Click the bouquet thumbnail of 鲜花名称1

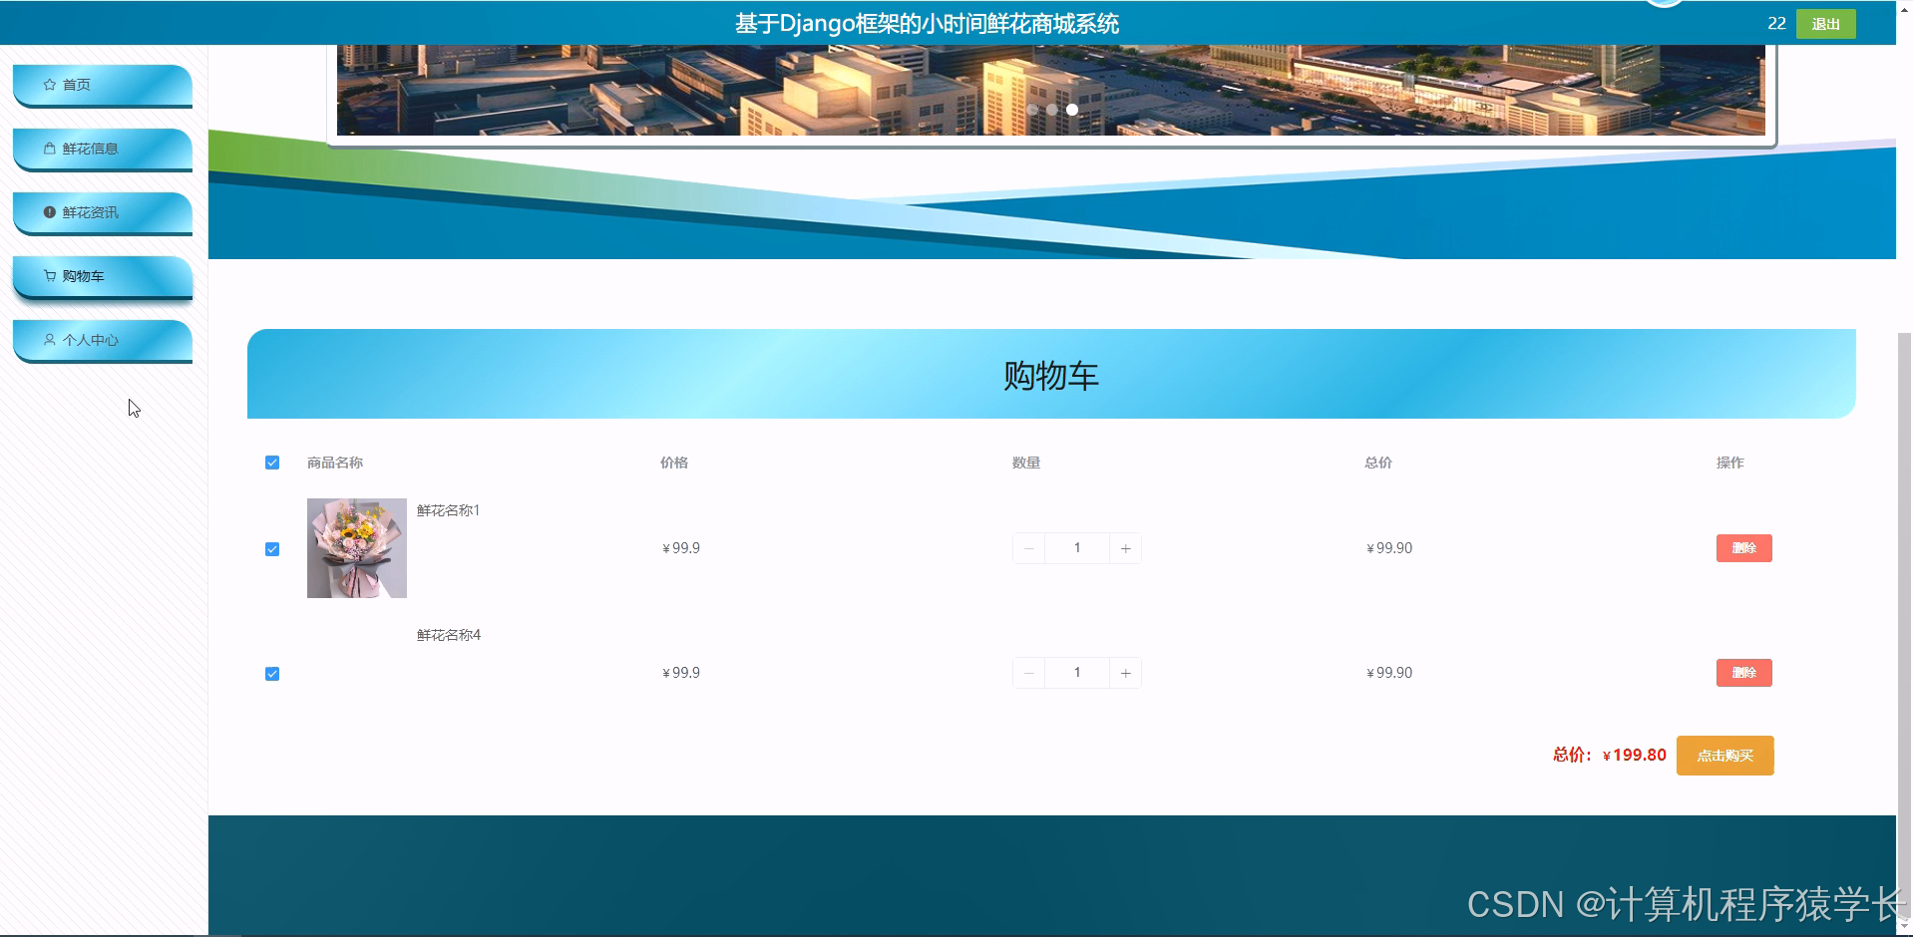pos(357,548)
